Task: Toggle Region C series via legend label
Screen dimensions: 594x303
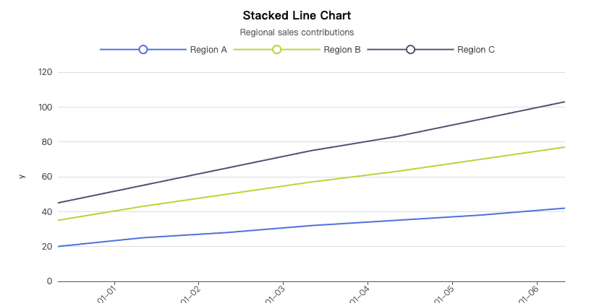Action: click(475, 50)
